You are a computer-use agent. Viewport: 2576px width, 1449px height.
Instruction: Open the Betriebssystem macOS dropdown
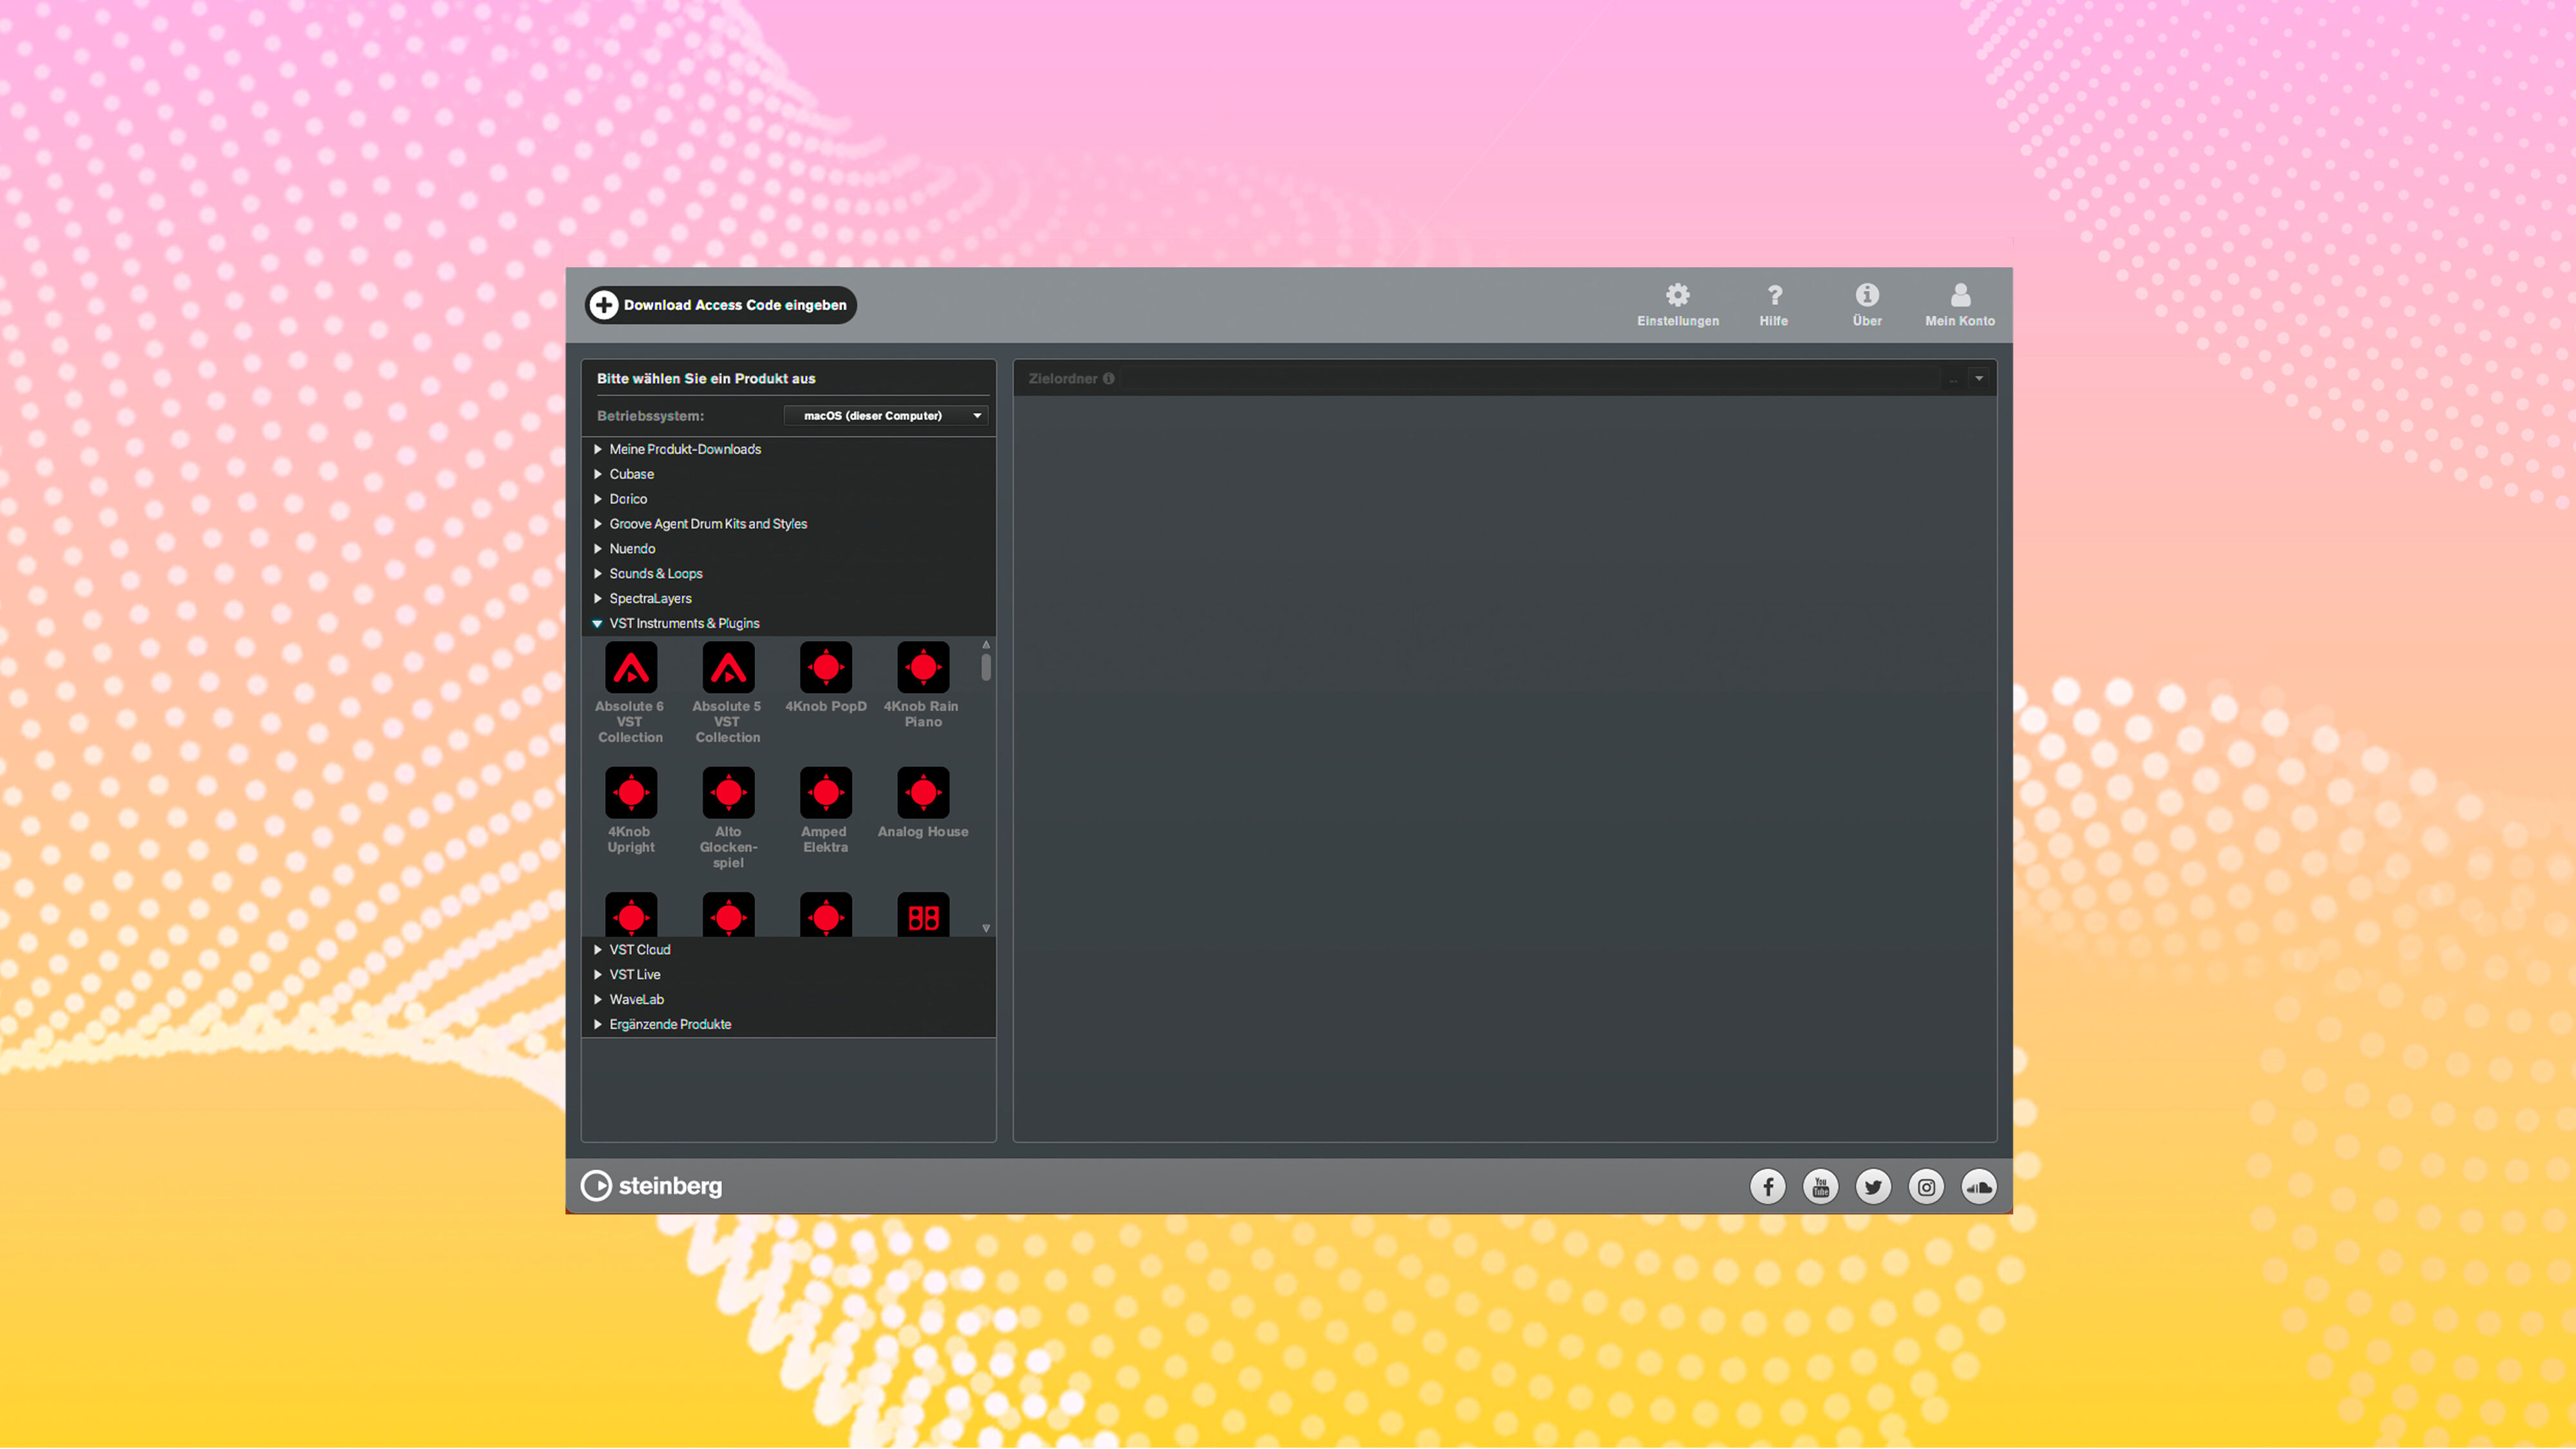(x=886, y=416)
